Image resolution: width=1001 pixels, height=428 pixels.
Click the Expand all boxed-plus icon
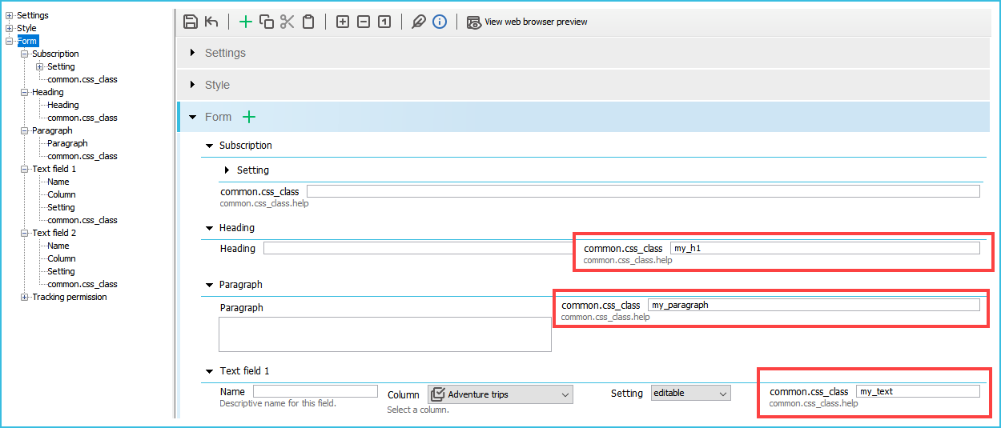click(343, 22)
